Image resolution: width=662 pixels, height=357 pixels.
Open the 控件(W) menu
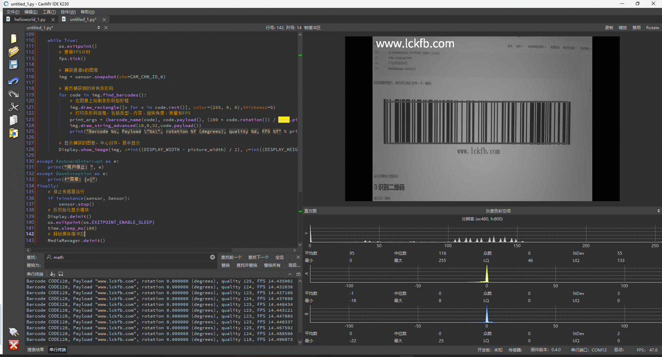(x=68, y=12)
